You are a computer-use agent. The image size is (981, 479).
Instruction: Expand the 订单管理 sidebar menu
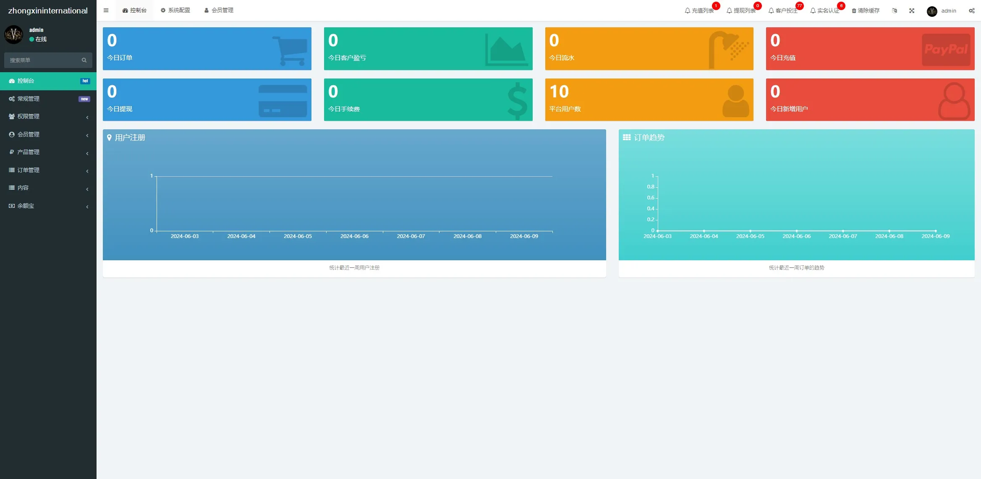point(48,170)
